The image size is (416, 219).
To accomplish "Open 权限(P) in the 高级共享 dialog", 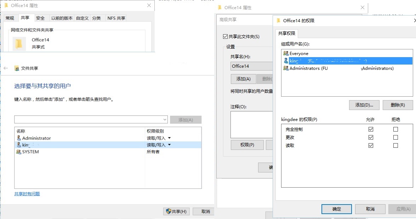I will (x=247, y=145).
